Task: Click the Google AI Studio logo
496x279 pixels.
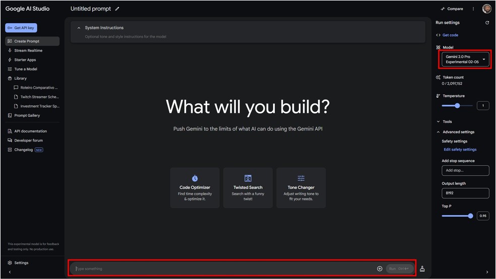Action: (28, 9)
